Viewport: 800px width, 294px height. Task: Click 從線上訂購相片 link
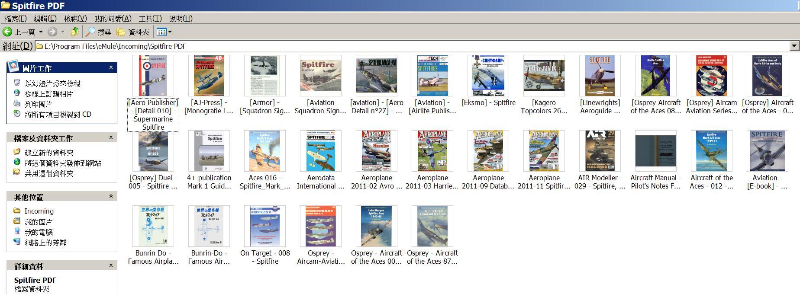(x=49, y=94)
